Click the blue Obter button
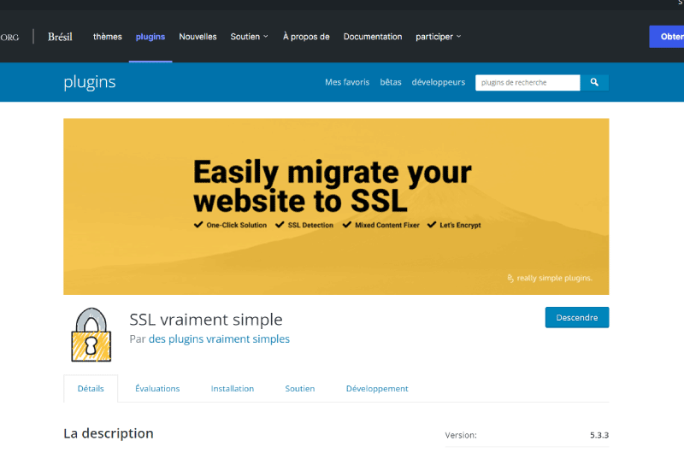 pos(667,37)
